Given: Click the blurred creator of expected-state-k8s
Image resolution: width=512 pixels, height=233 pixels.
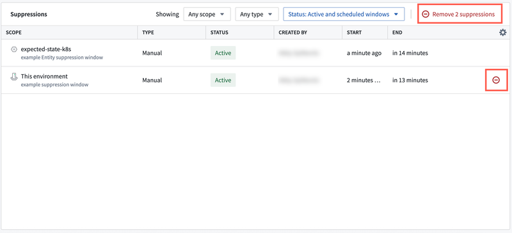Looking at the screenshot, I should (x=299, y=53).
